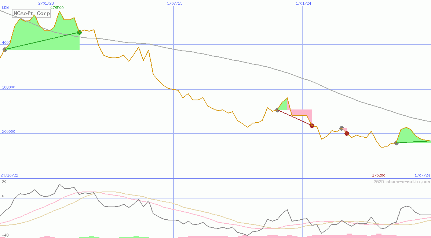Click the grey dot just before the last red dot

341,128
